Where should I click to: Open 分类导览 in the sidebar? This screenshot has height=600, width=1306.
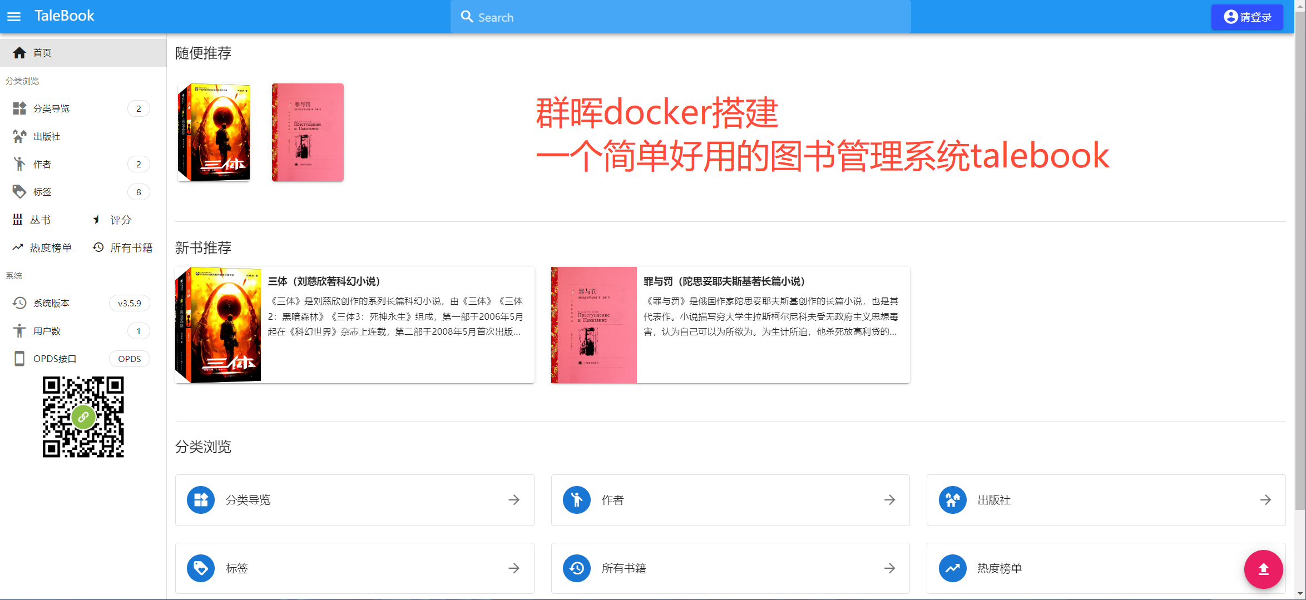point(83,108)
